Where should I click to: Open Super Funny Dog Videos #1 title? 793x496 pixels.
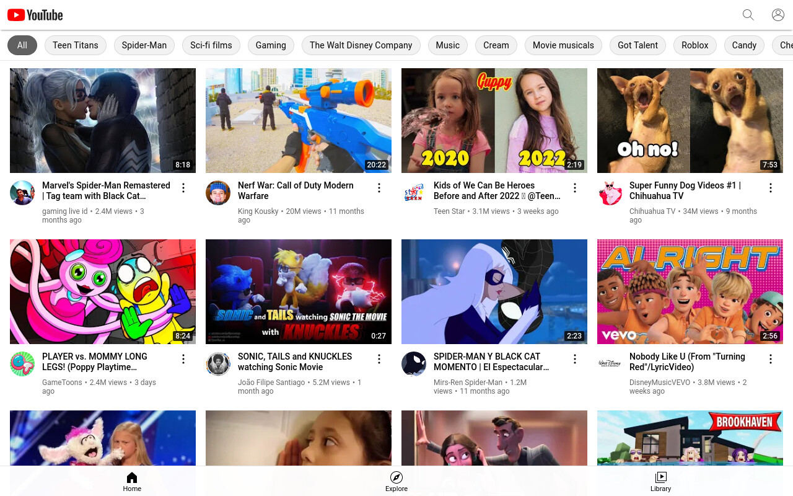click(685, 190)
